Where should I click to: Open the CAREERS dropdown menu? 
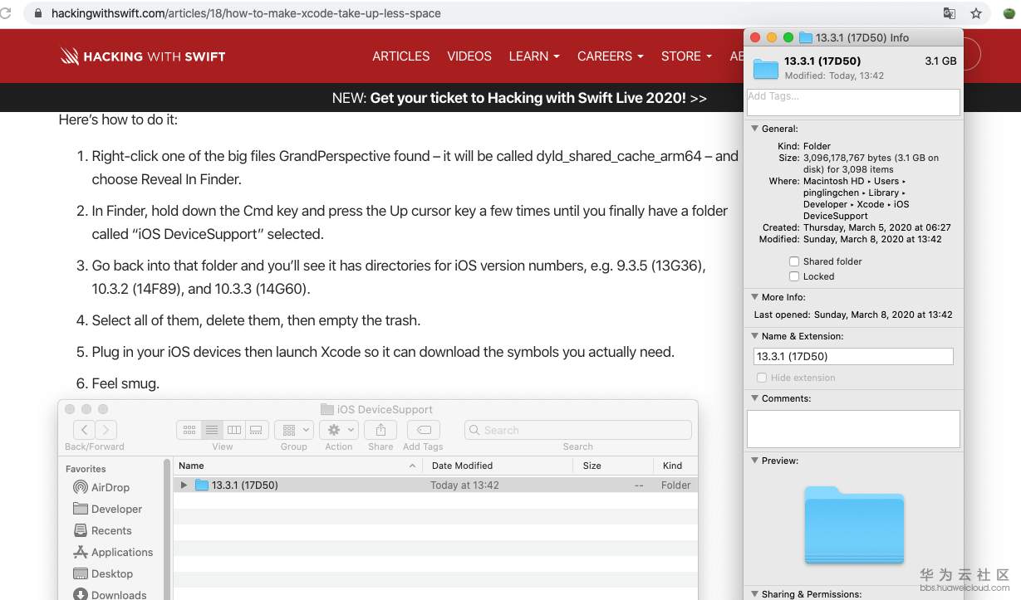click(x=611, y=56)
